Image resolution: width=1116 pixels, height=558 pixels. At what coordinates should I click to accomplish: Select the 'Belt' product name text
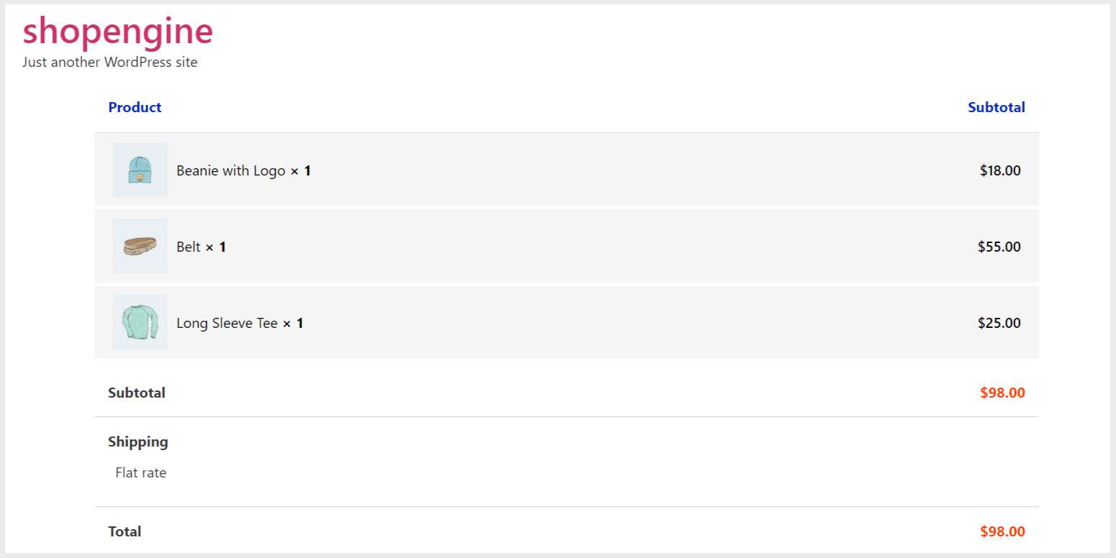[x=189, y=247]
